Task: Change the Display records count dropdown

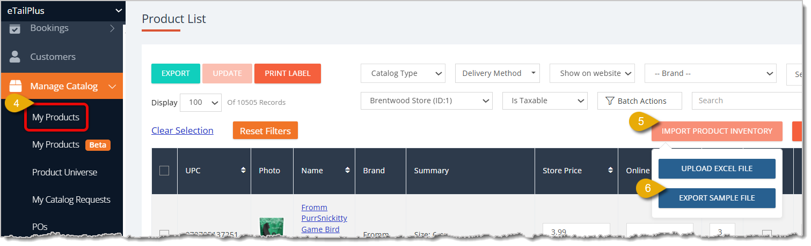Action: pos(201,102)
